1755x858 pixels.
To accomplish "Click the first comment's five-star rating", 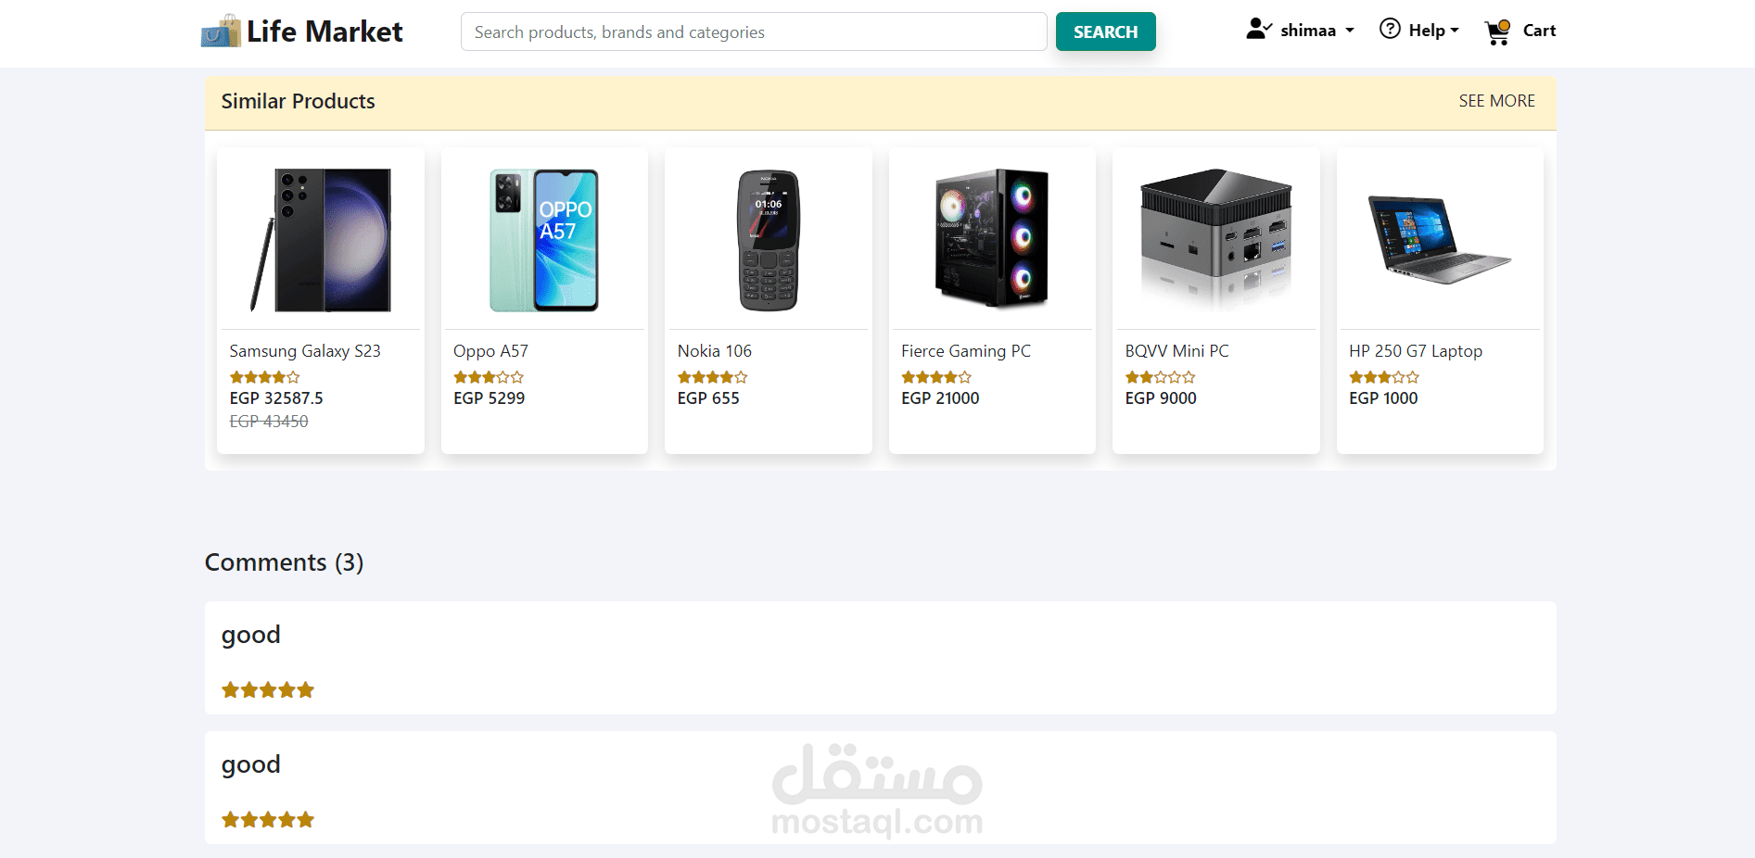I will point(268,689).
